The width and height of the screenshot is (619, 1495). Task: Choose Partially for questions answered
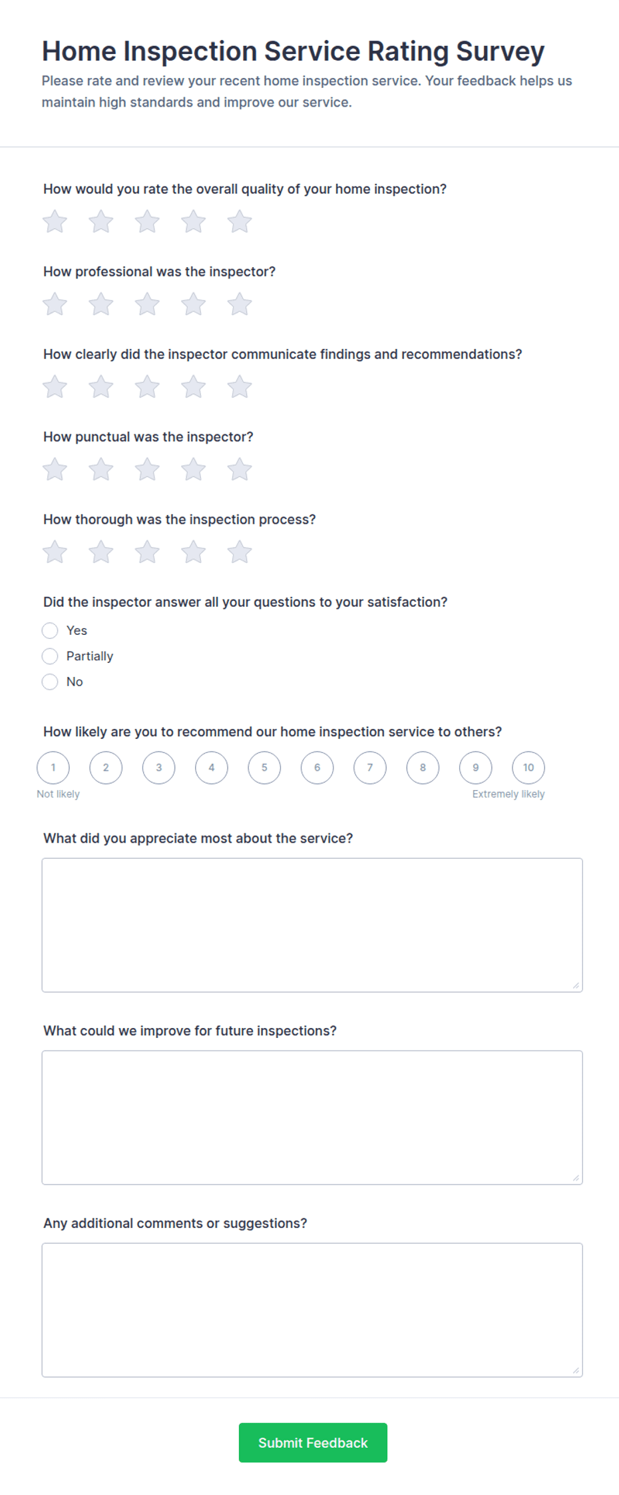(50, 656)
